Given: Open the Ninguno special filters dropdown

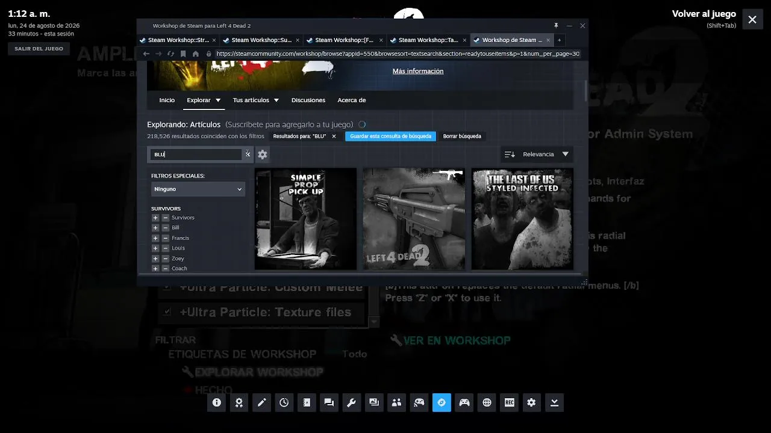Looking at the screenshot, I should coord(198,189).
